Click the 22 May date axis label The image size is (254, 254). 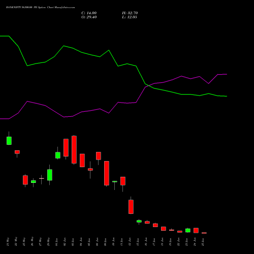click(16, 242)
